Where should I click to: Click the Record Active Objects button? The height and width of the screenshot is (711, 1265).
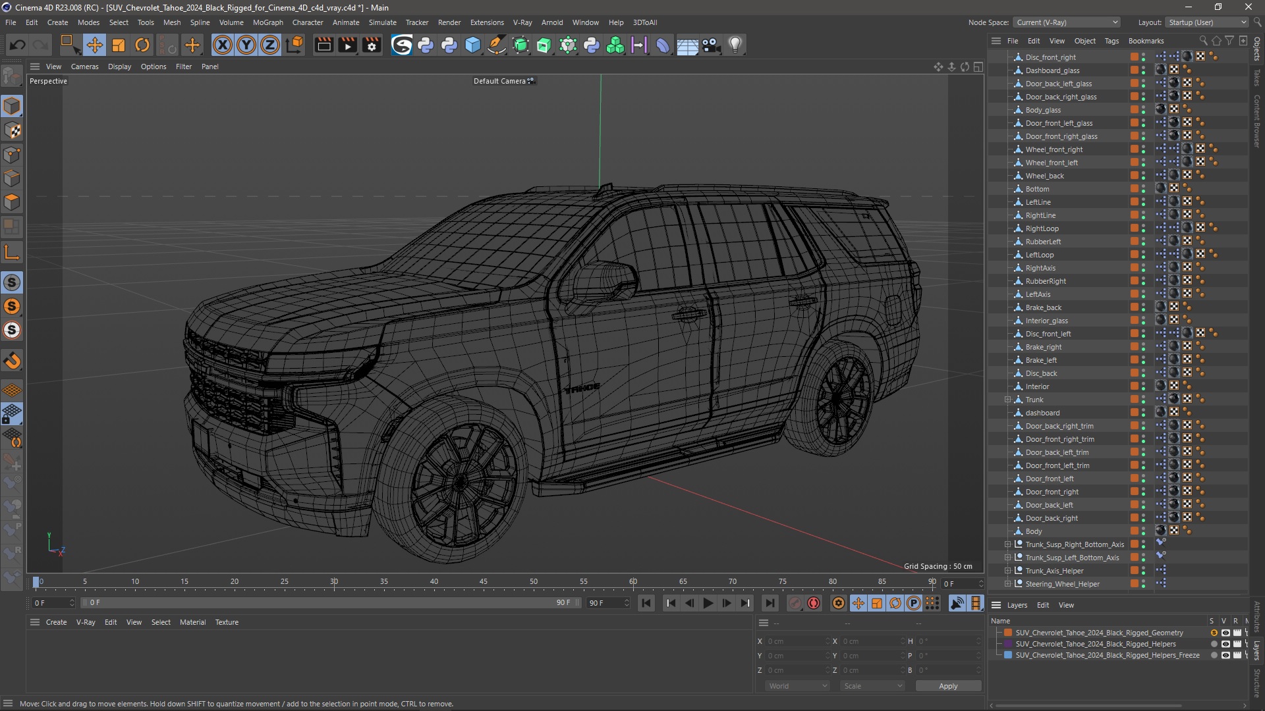pos(795,603)
